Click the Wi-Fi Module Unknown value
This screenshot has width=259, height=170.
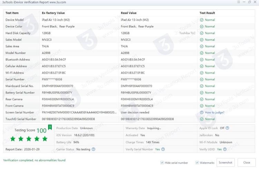coord(226,142)
